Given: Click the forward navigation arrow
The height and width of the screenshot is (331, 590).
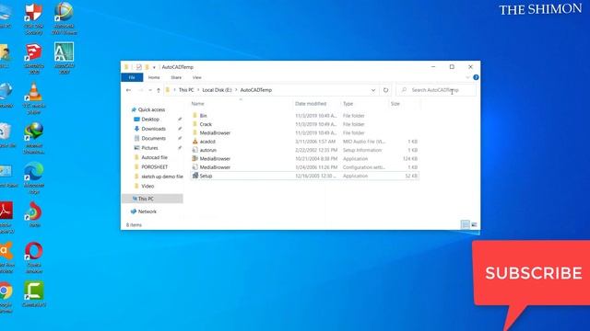Looking at the screenshot, I should [140, 90].
